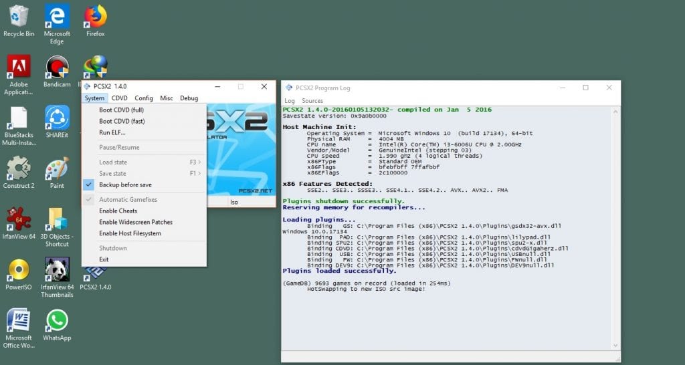Click Program Log scrollbar down arrow
The width and height of the screenshot is (685, 365).
click(615, 346)
